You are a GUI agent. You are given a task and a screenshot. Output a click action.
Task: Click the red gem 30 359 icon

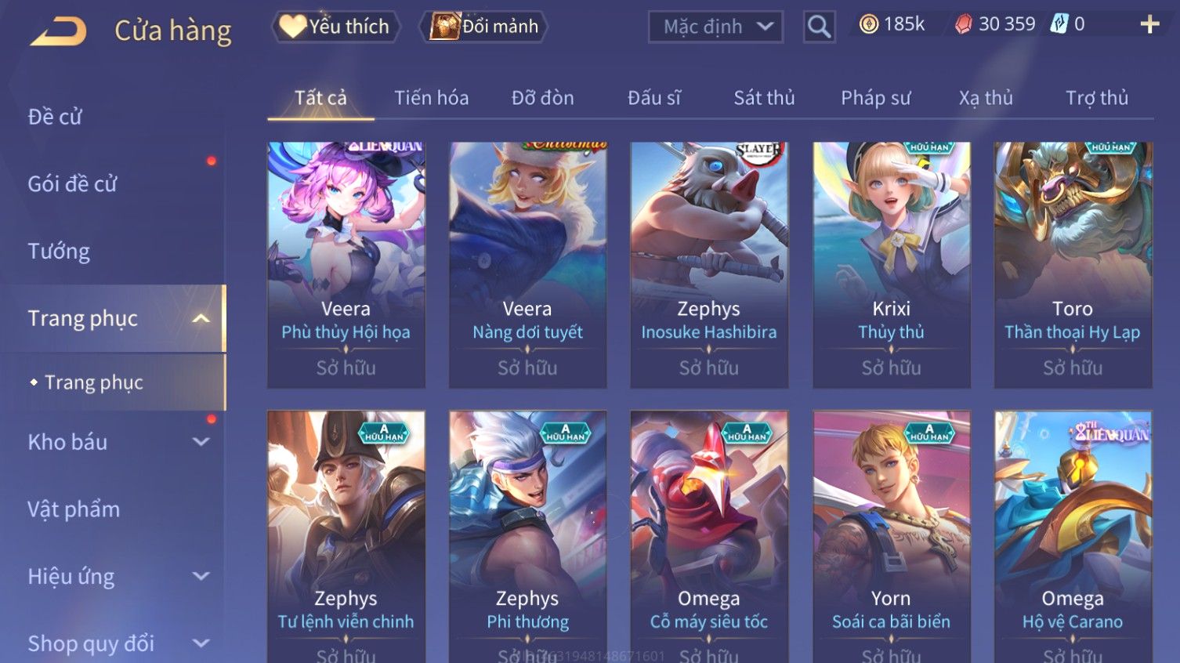tap(964, 25)
